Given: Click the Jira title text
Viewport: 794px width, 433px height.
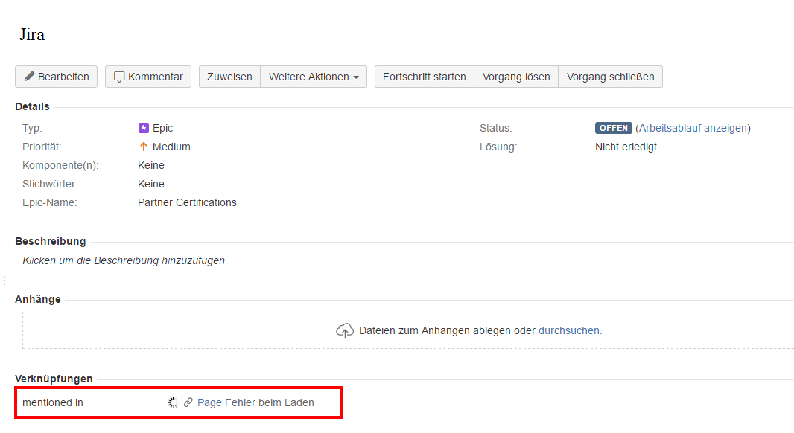Looking at the screenshot, I should (x=33, y=34).
